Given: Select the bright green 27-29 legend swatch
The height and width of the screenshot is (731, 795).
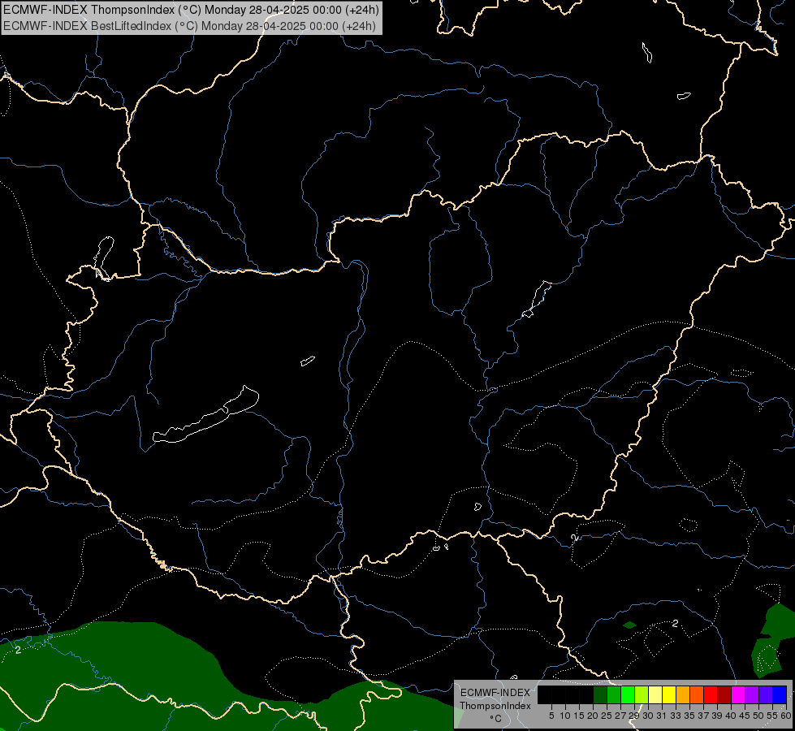Looking at the screenshot, I should tap(627, 695).
